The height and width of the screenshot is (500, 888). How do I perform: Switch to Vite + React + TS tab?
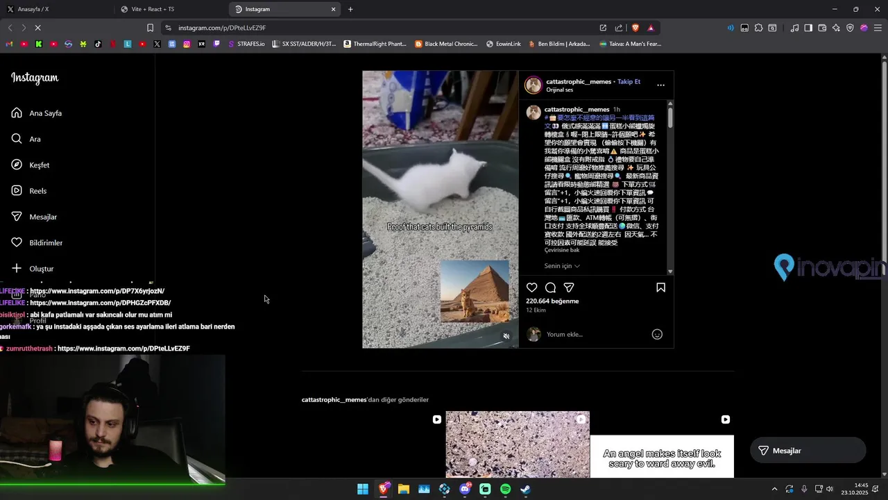pos(170,9)
